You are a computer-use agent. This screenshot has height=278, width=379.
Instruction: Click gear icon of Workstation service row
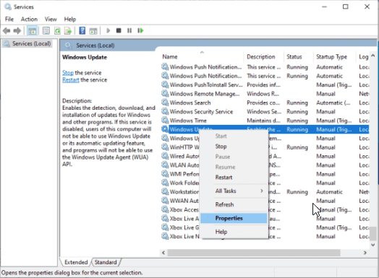click(165, 191)
